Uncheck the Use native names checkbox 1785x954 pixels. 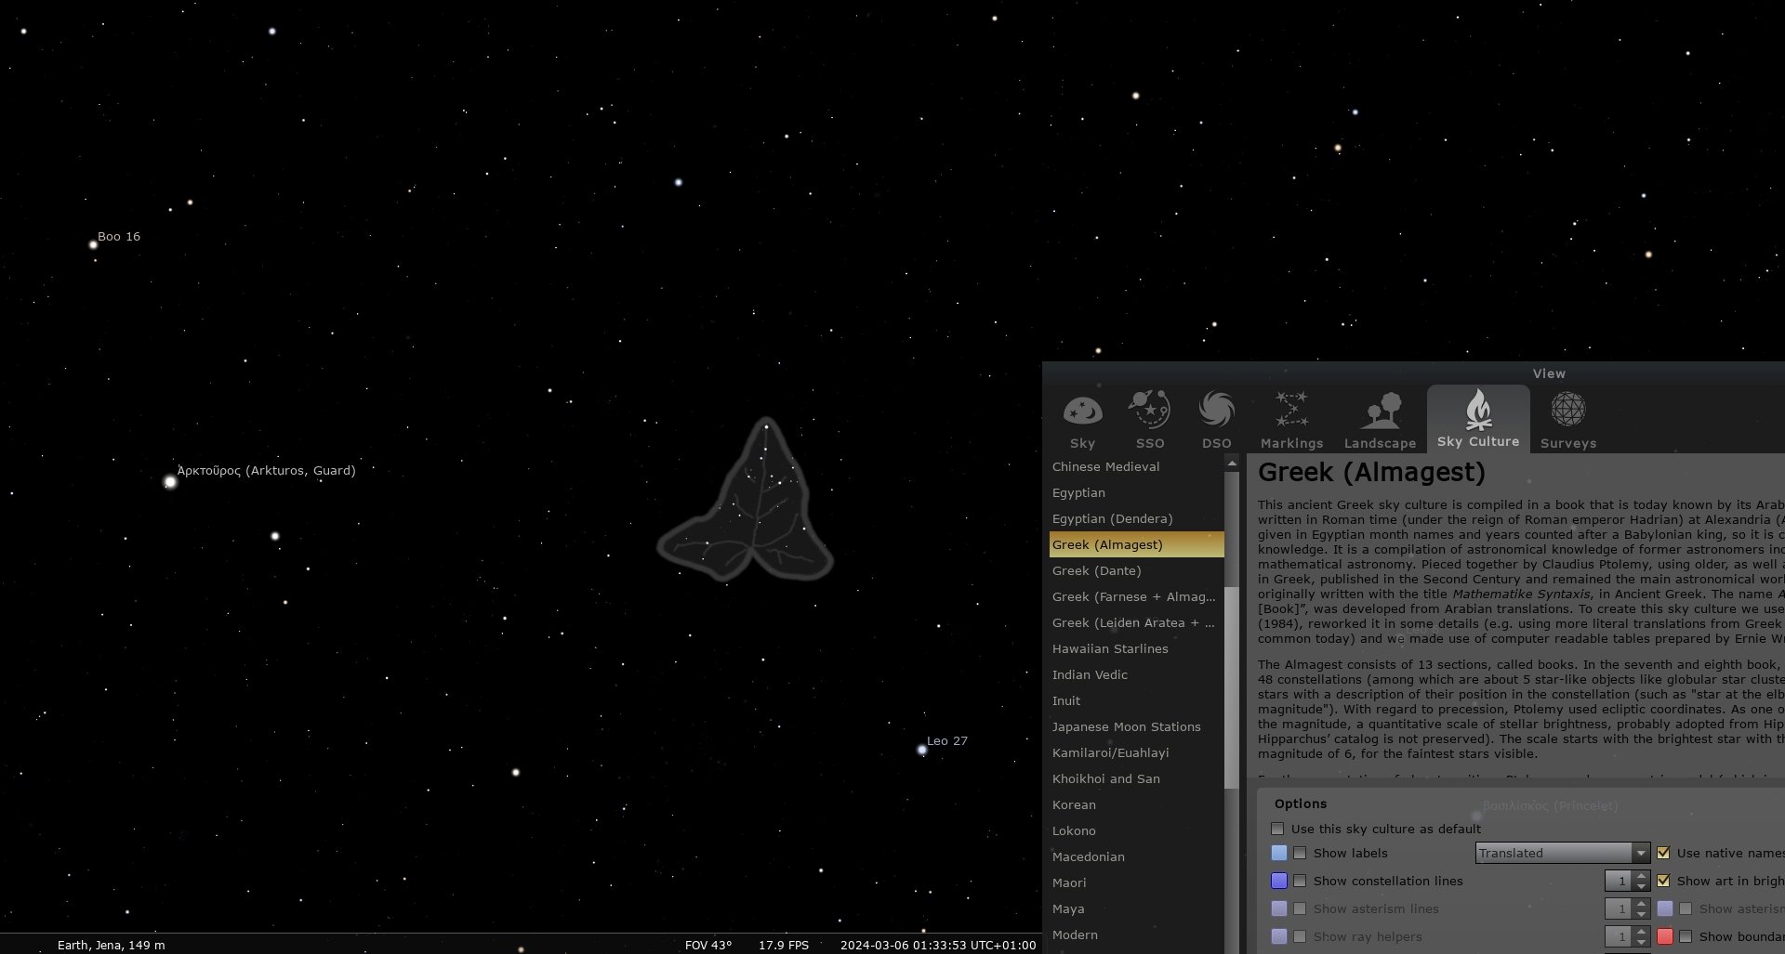(x=1663, y=853)
